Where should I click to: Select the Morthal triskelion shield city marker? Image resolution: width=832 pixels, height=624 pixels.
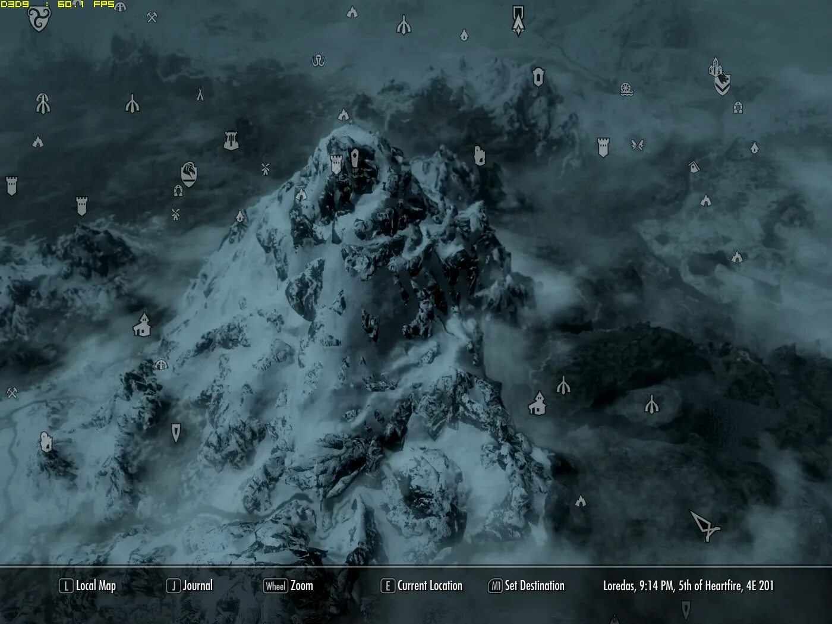[39, 20]
